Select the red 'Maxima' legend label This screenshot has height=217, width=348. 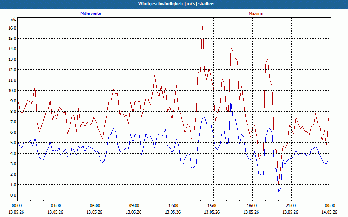pyautogui.click(x=256, y=13)
